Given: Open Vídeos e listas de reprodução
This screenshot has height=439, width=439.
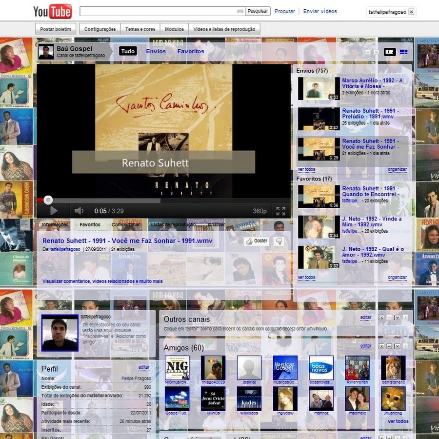Looking at the screenshot, I should click(x=224, y=29).
